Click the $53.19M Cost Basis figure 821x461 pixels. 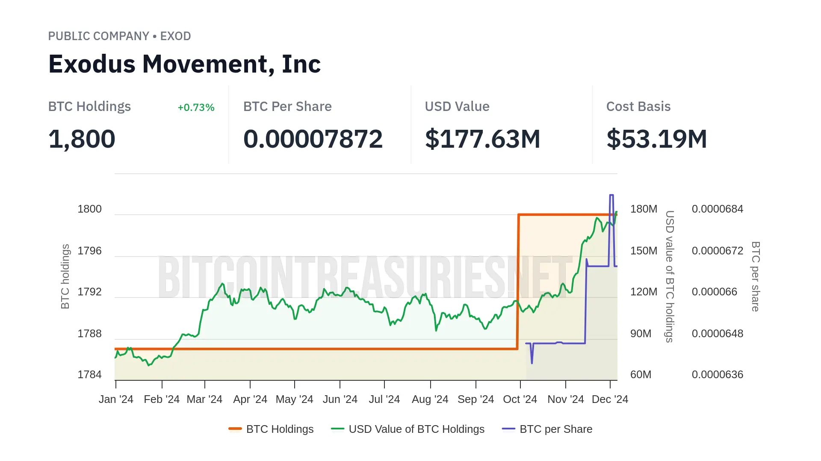point(656,139)
